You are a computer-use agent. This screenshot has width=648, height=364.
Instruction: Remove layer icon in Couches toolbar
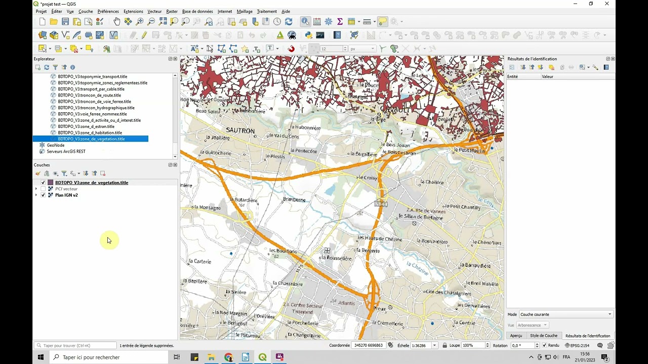point(103,173)
